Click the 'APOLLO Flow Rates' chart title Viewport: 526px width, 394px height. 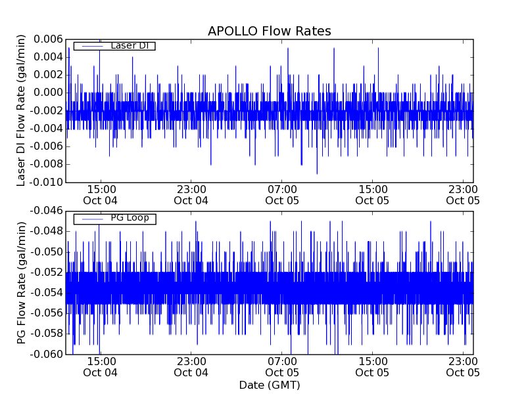270,31
